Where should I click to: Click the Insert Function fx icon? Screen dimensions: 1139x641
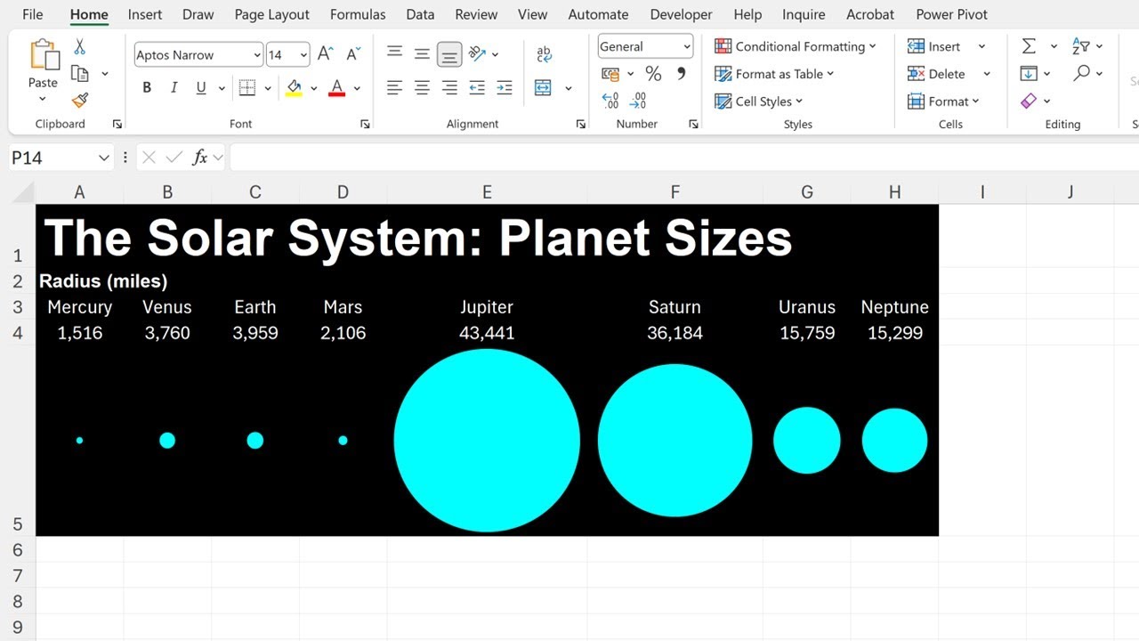[x=200, y=158]
